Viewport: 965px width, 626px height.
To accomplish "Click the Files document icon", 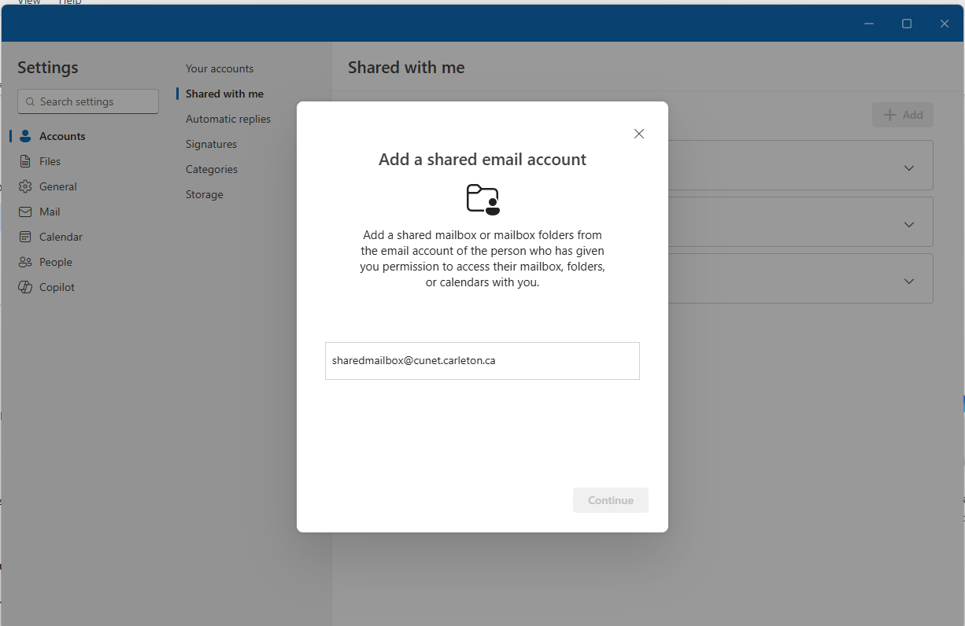I will point(25,161).
